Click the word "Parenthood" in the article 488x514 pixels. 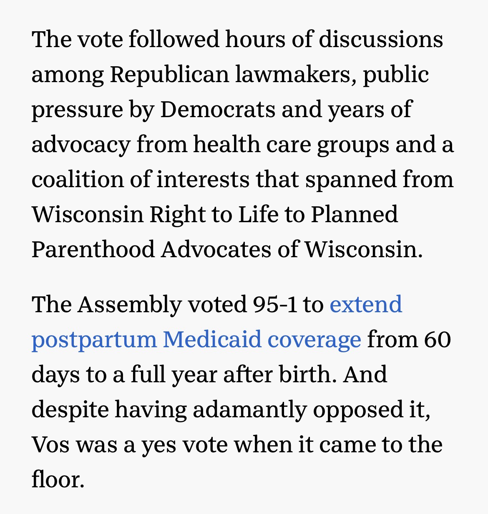[93, 249]
